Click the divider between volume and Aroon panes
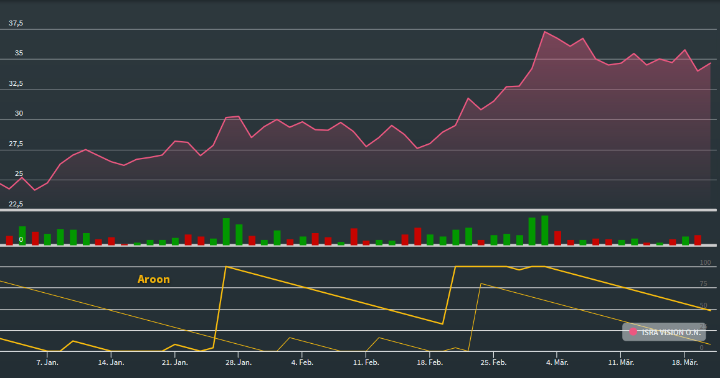 click(x=360, y=246)
